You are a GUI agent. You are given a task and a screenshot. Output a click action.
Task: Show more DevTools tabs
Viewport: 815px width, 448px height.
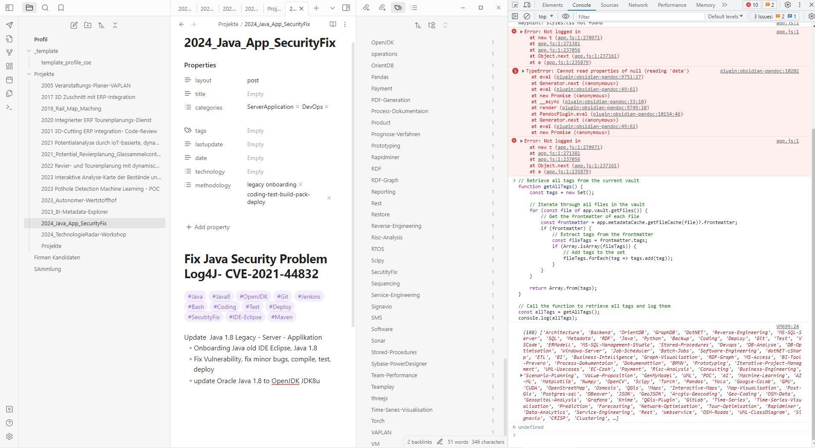click(725, 5)
